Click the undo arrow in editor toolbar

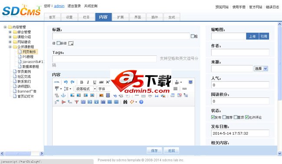coord(66,82)
